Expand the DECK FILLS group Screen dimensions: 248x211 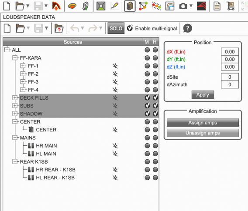(15, 98)
